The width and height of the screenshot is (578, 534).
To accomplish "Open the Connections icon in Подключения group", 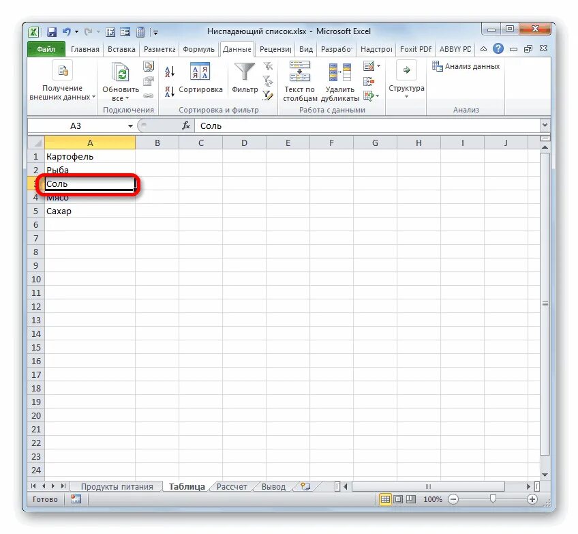I will [x=149, y=66].
